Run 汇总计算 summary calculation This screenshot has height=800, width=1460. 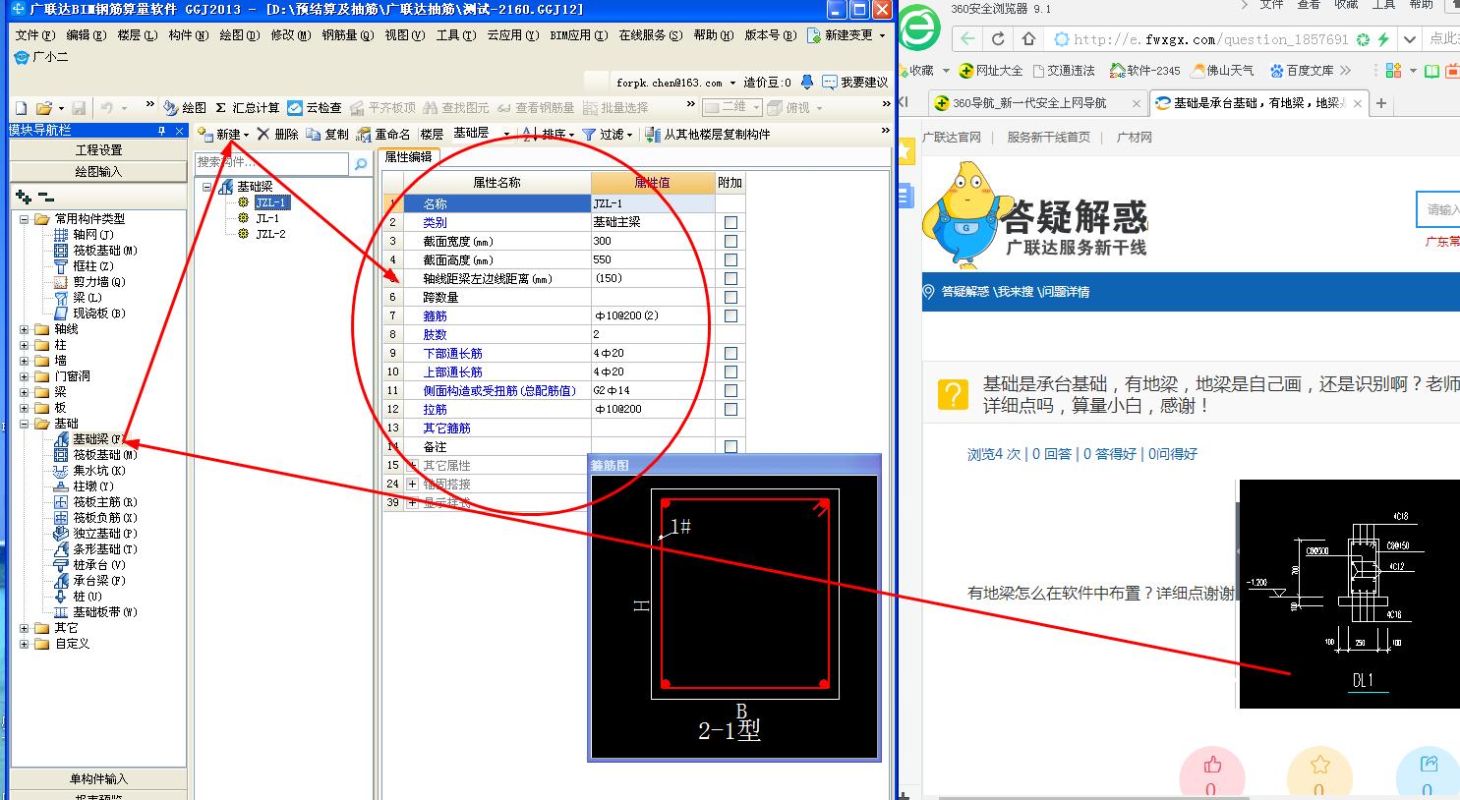point(247,108)
